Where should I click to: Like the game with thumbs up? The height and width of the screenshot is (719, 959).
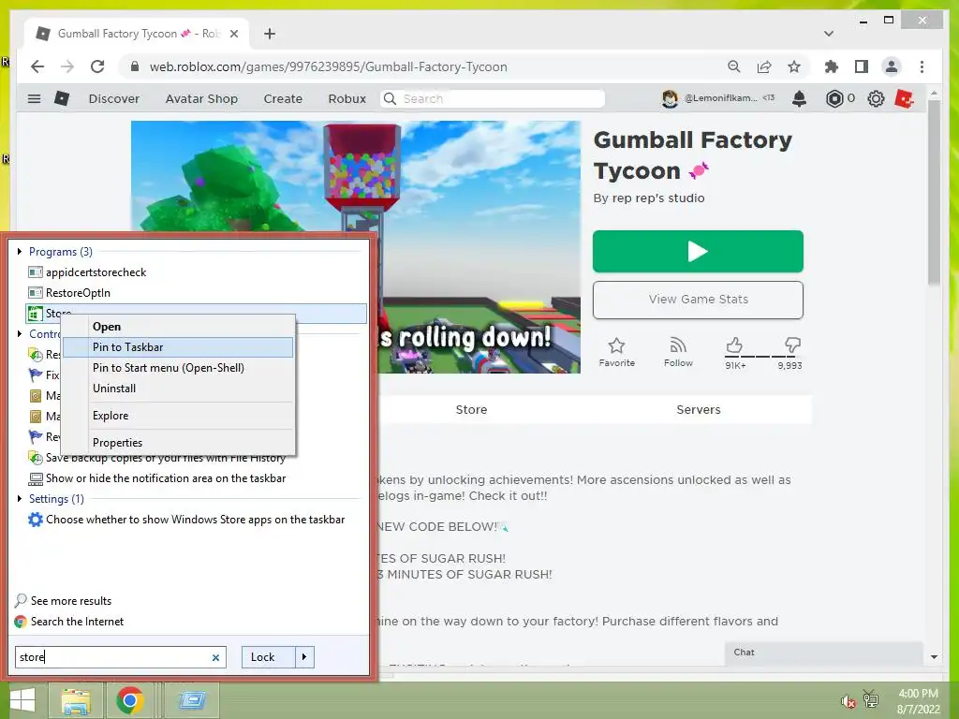pos(734,345)
